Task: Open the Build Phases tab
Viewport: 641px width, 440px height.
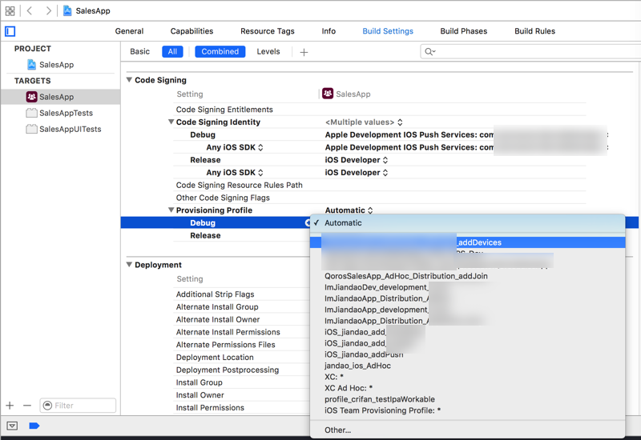Action: point(464,31)
